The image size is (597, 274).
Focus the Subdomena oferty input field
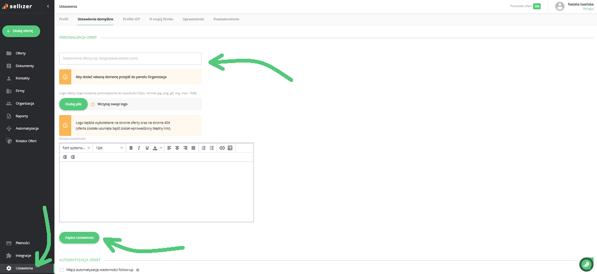130,58
